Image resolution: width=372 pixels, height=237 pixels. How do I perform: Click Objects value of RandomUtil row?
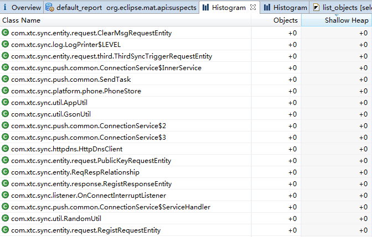pyautogui.click(x=292, y=219)
